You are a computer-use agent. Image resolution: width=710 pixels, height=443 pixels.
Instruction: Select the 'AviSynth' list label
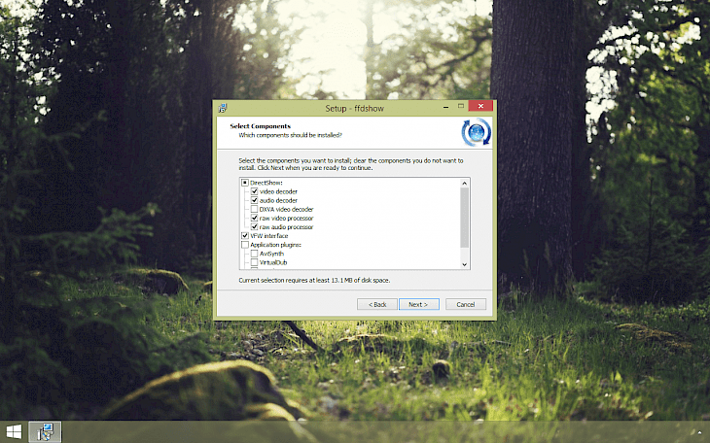pos(271,254)
